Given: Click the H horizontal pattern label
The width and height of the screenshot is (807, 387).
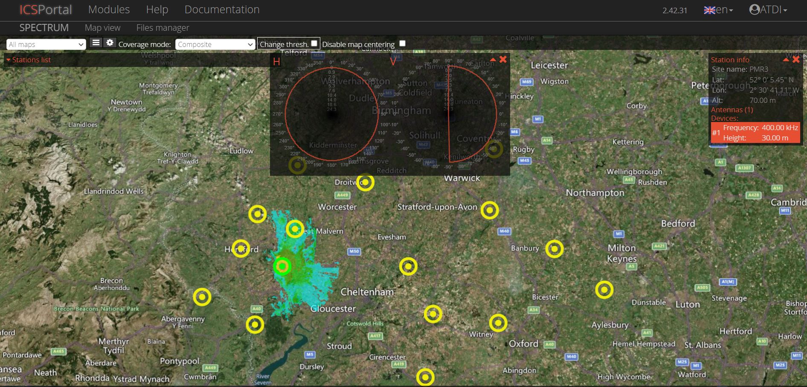Looking at the screenshot, I should coord(276,62).
